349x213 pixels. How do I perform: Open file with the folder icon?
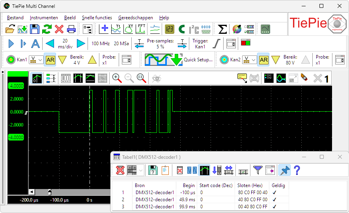tap(10, 29)
